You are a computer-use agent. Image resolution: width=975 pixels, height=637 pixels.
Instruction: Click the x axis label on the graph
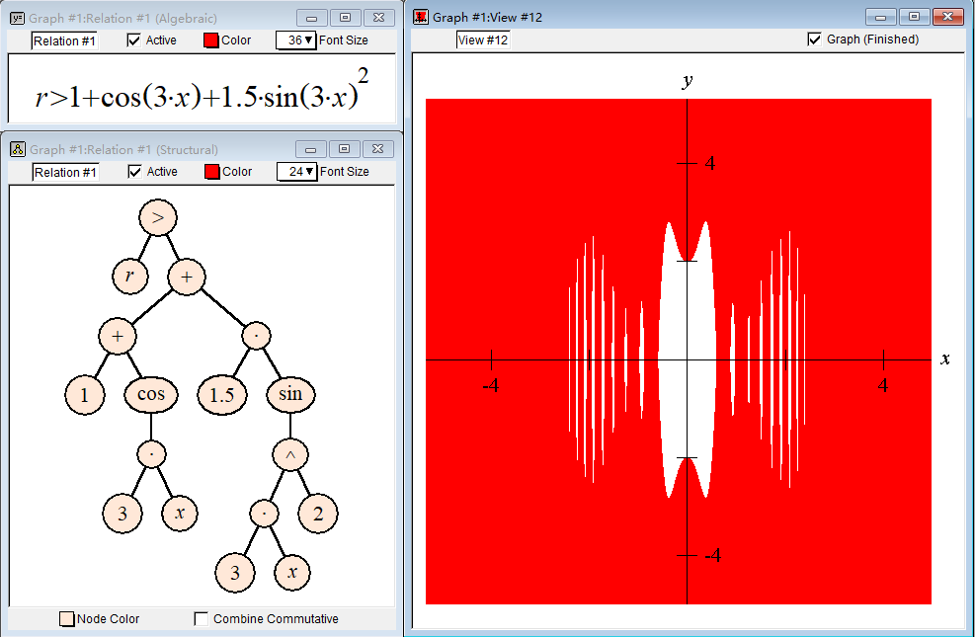coord(945,358)
